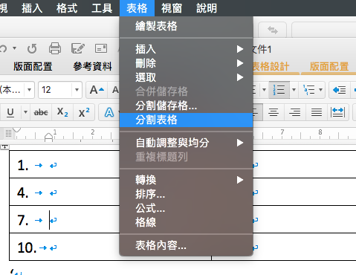This screenshot has width=356, height=275.
Task: Choose 公式... from table menu
Action: (186, 208)
